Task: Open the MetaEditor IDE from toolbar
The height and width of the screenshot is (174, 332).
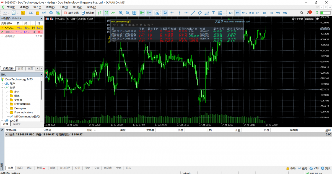Action: coord(31,13)
